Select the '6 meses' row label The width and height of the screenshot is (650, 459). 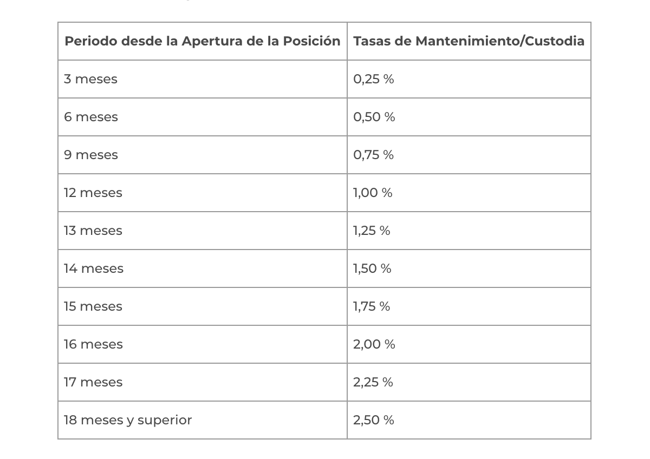(x=91, y=117)
